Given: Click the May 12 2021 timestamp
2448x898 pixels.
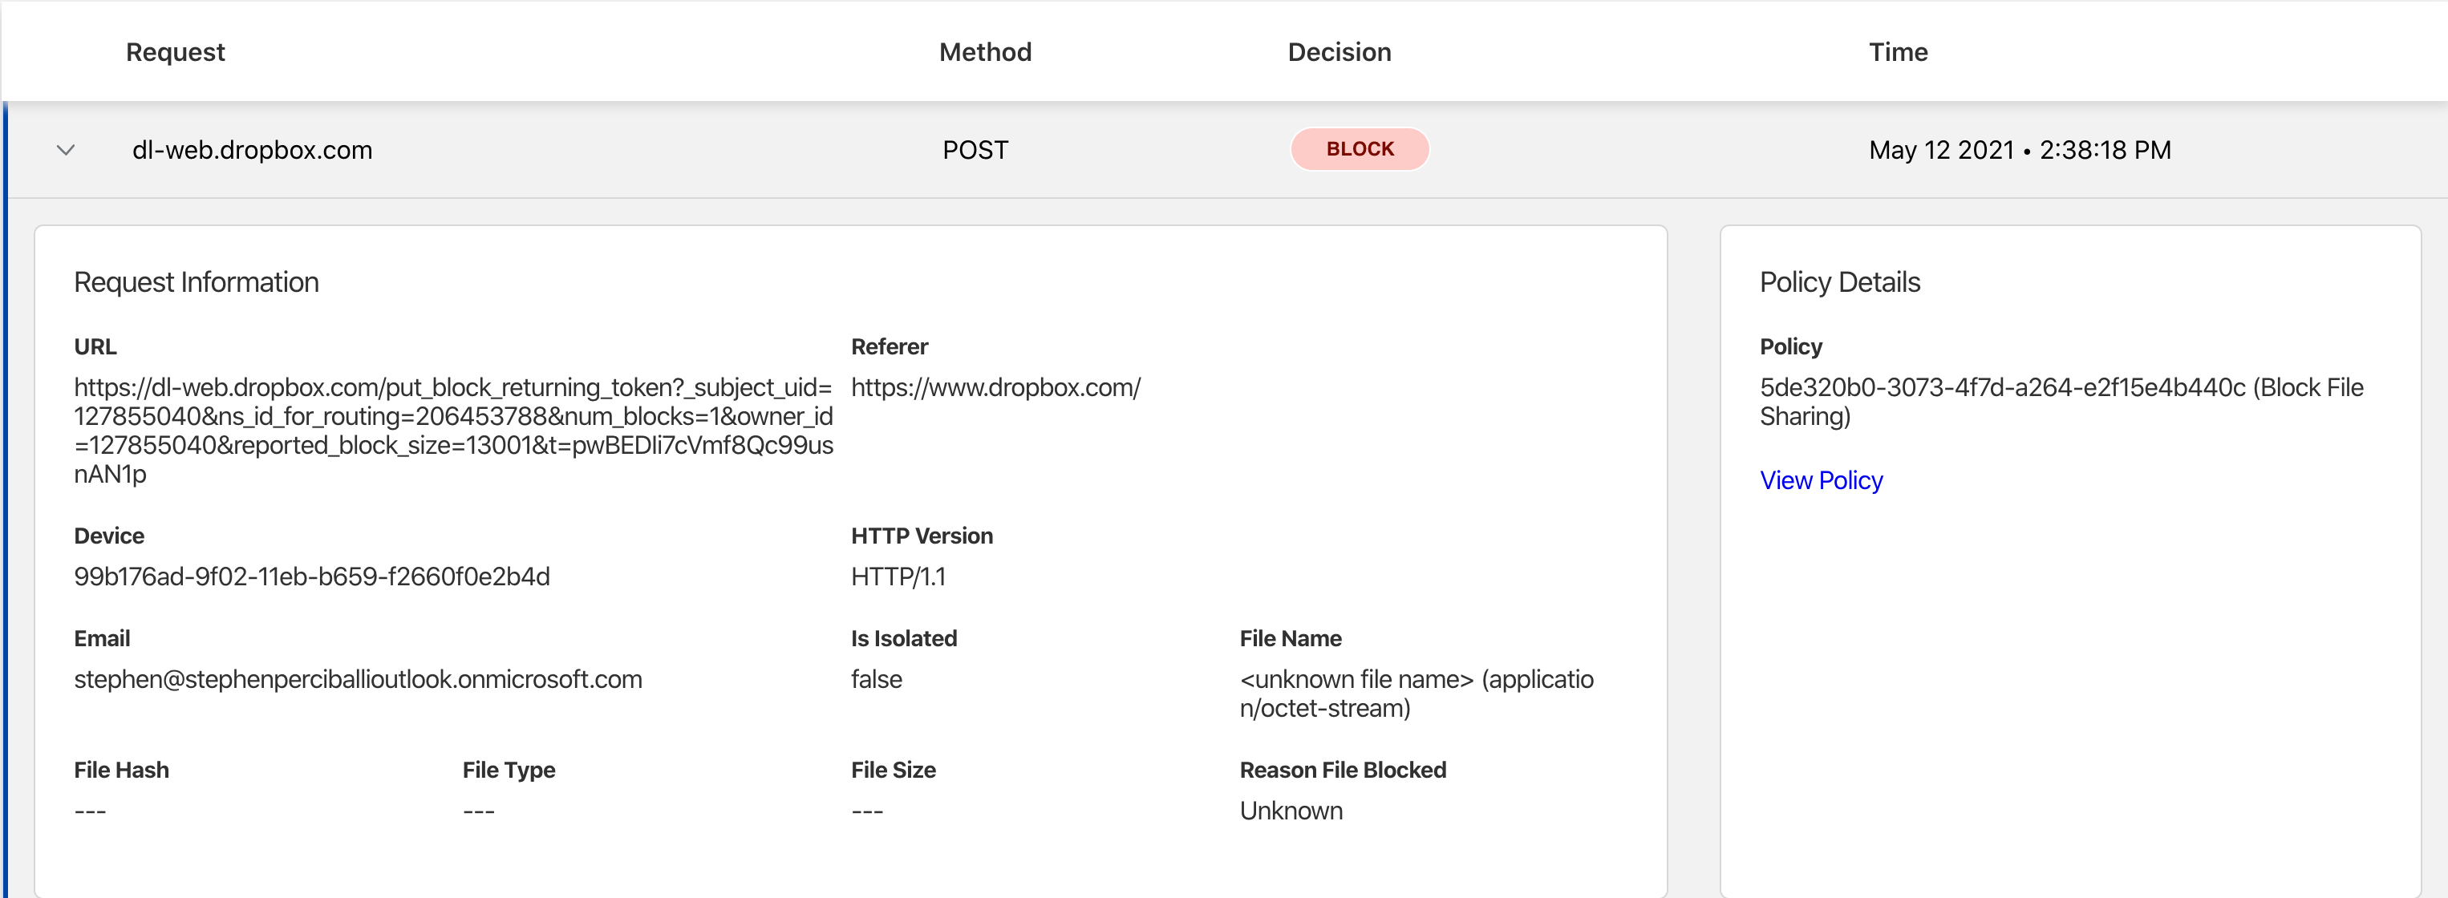Looking at the screenshot, I should coord(2018,150).
